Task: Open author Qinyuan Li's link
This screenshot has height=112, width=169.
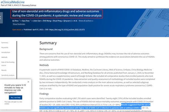Action: (x=67, y=21)
